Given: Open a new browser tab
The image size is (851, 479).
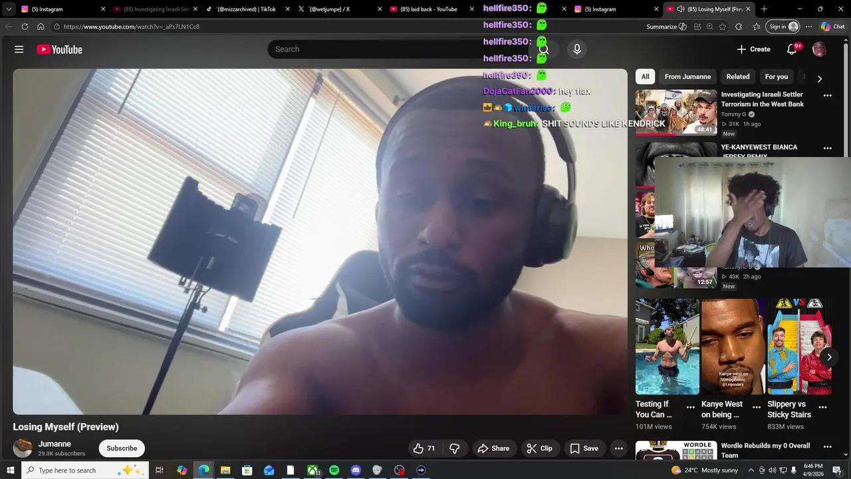Looking at the screenshot, I should coord(764,9).
